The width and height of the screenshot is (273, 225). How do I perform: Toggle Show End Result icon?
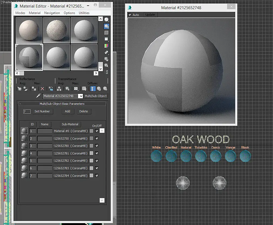pyautogui.click(x=93, y=89)
